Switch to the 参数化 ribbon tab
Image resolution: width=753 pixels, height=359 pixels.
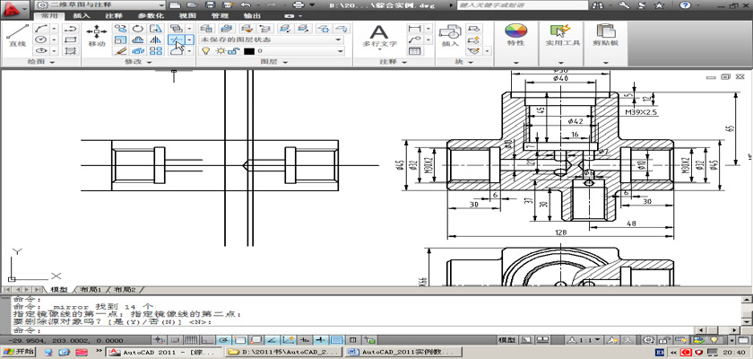(151, 15)
